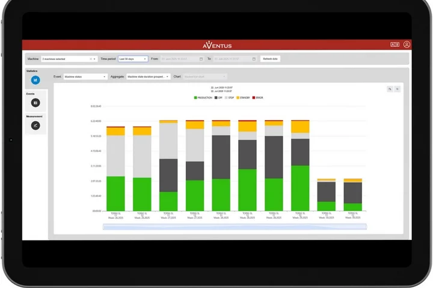The width and height of the screenshot is (433, 288).
Task: Click the Refresh data button
Action: 270,59
